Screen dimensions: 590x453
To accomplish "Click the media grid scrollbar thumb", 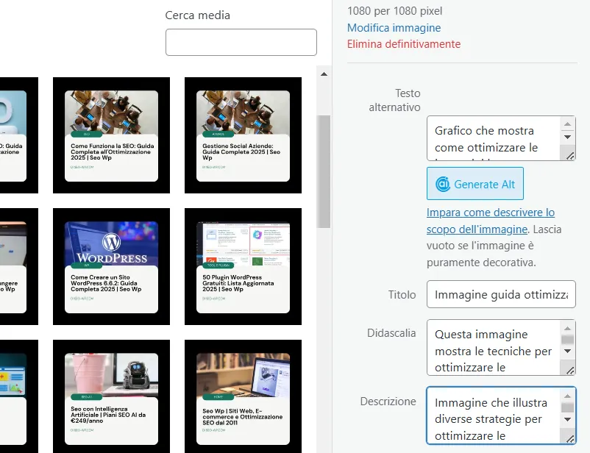I will click(324, 171).
